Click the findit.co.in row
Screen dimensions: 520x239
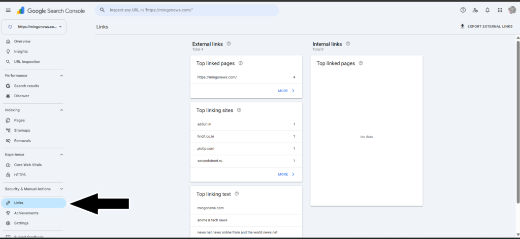click(246, 137)
